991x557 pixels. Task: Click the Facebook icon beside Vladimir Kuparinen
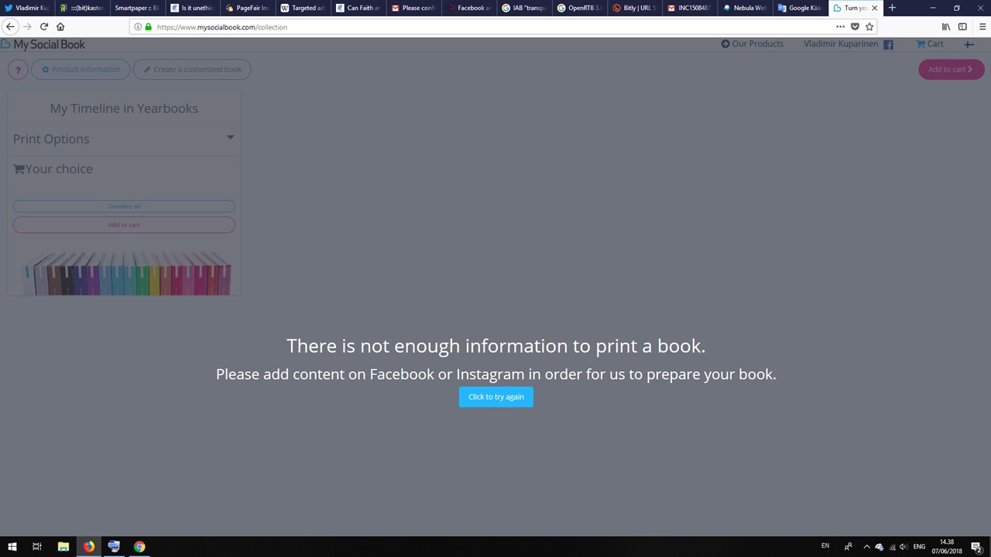tap(888, 45)
